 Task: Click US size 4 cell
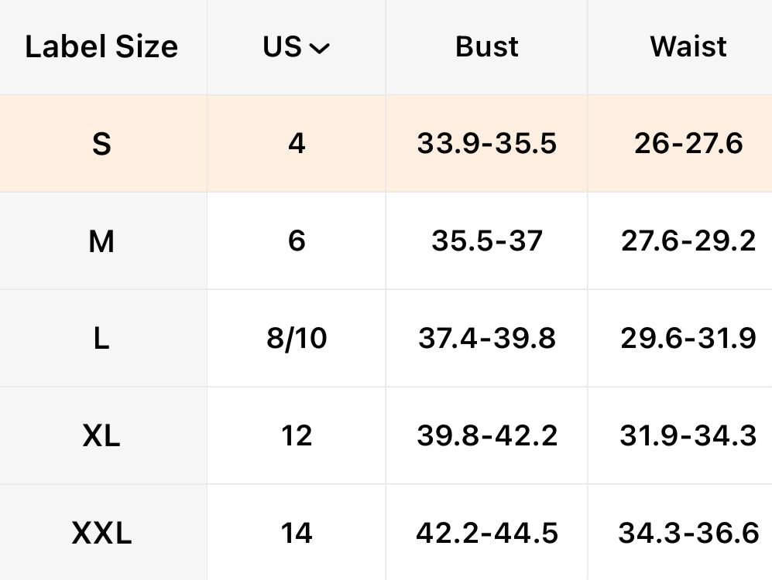[297, 144]
